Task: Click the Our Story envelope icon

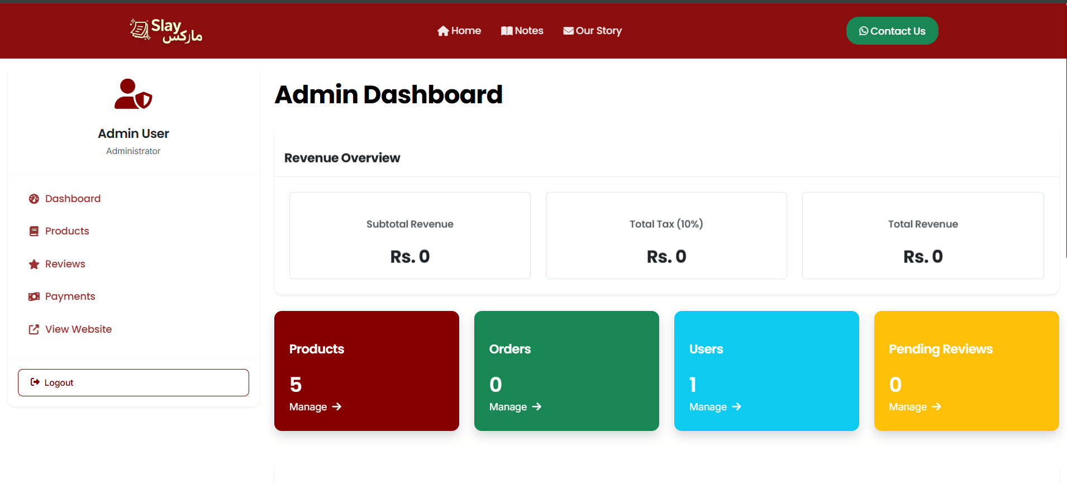Action: [x=568, y=31]
